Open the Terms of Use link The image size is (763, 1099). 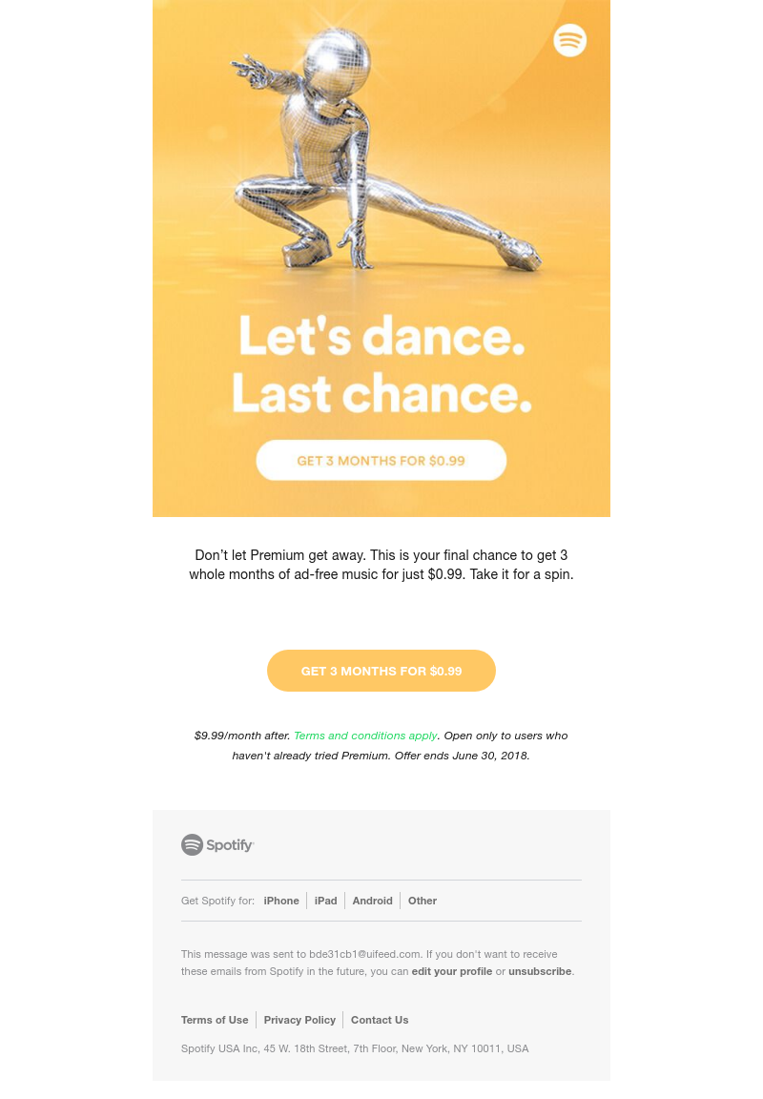click(215, 1020)
